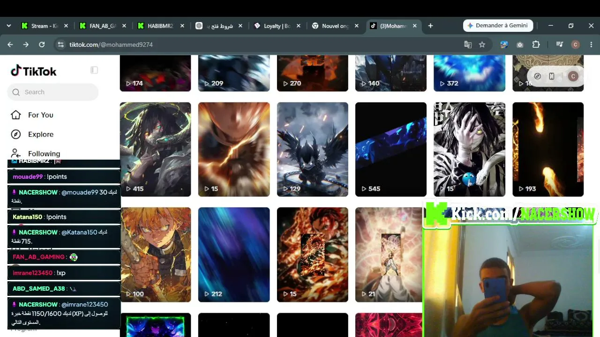Click the camera extension icon

point(520,44)
